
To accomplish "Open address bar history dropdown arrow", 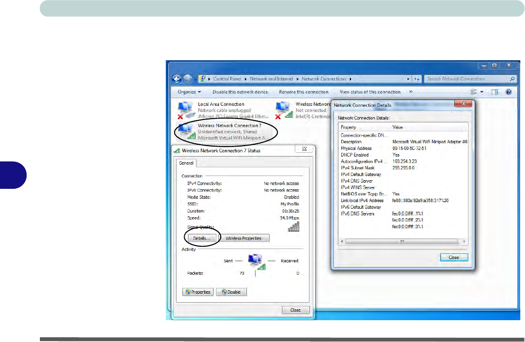I will pos(408,79).
